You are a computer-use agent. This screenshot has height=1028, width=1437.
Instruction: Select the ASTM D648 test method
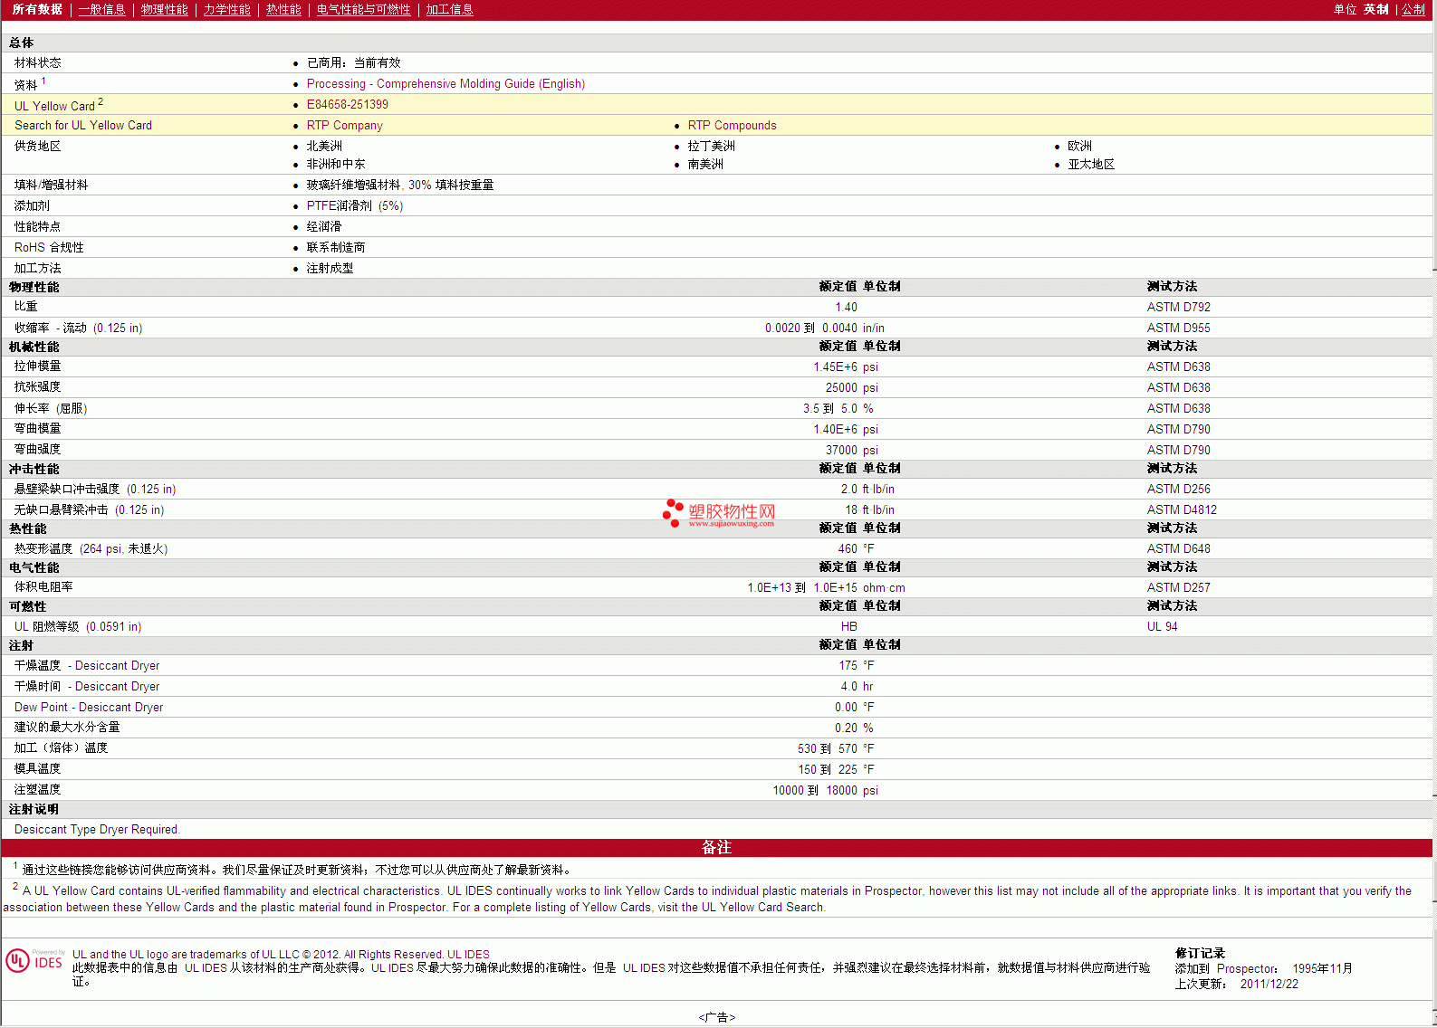(1178, 549)
